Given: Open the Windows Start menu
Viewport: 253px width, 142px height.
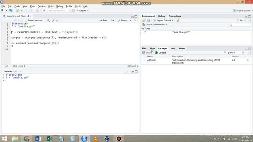Looking at the screenshot, I should click(4, 138).
